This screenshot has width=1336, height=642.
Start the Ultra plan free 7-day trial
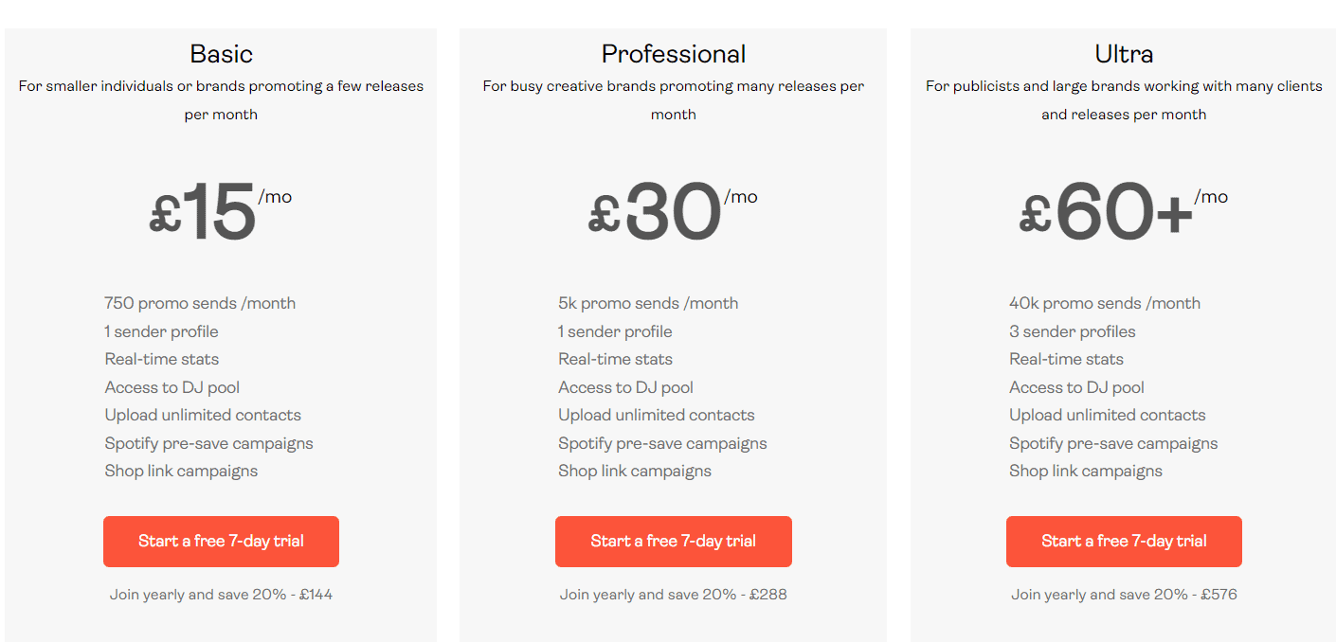(x=1124, y=542)
